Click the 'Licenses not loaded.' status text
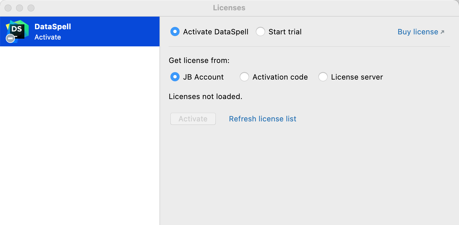This screenshot has height=225, width=459. (x=205, y=96)
